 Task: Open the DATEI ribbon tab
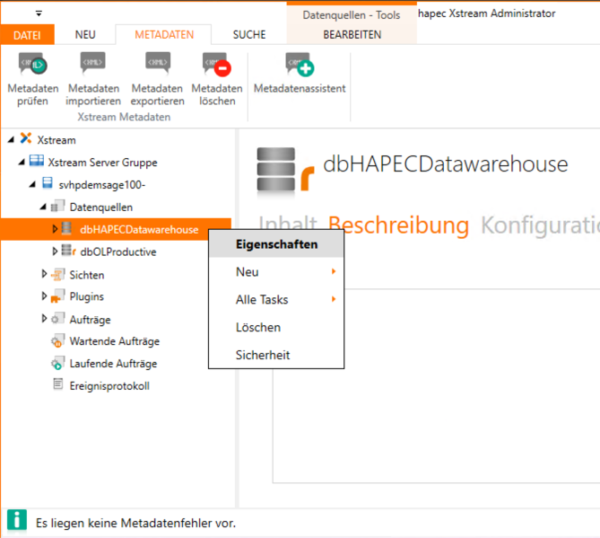pyautogui.click(x=27, y=35)
